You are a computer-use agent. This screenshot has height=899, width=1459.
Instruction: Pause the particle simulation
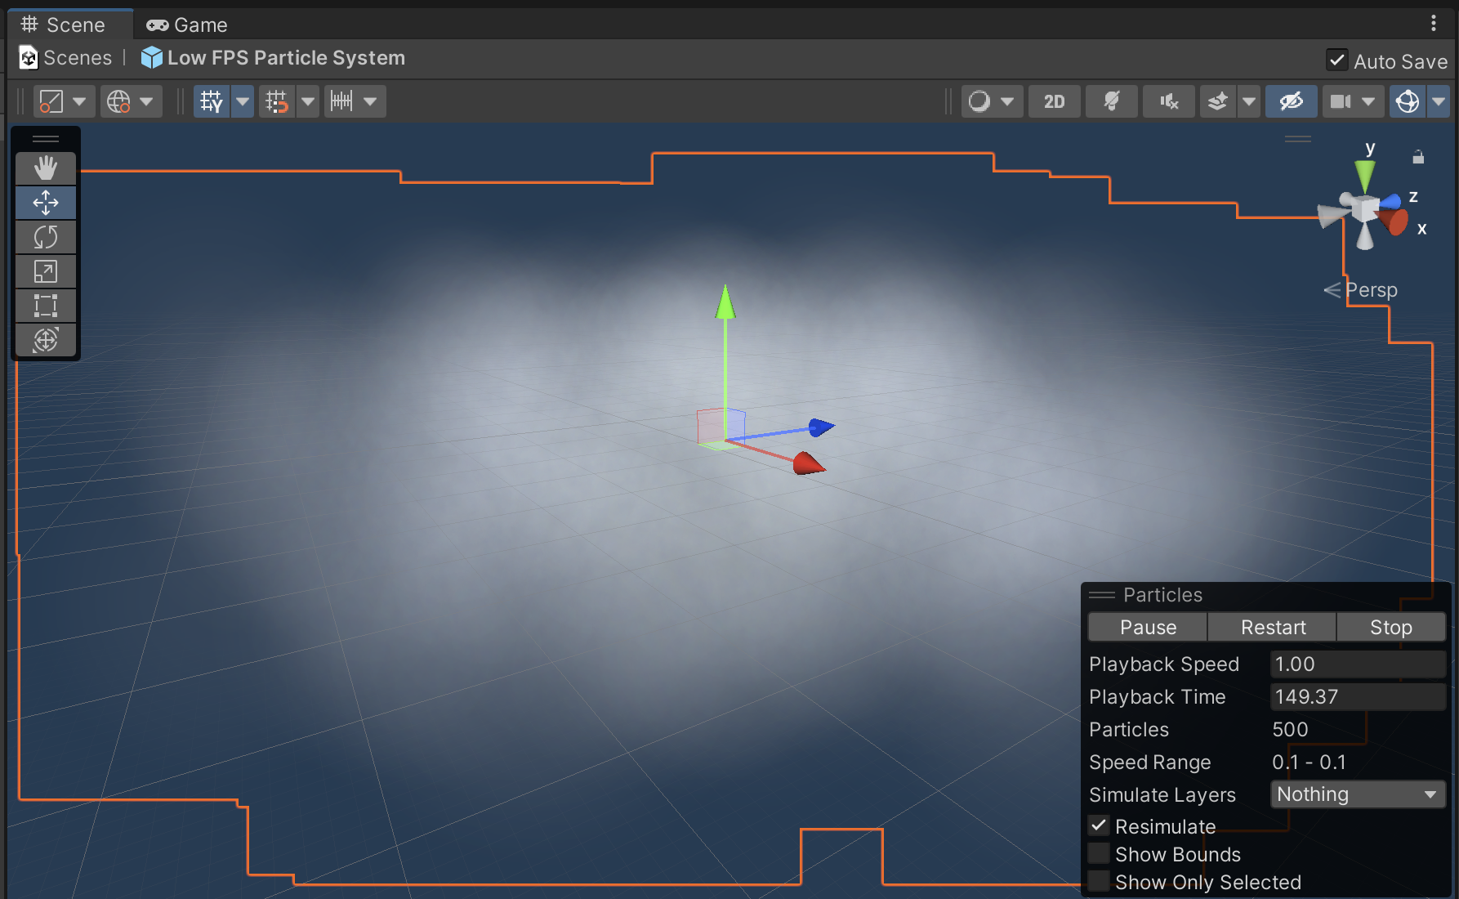click(1148, 627)
